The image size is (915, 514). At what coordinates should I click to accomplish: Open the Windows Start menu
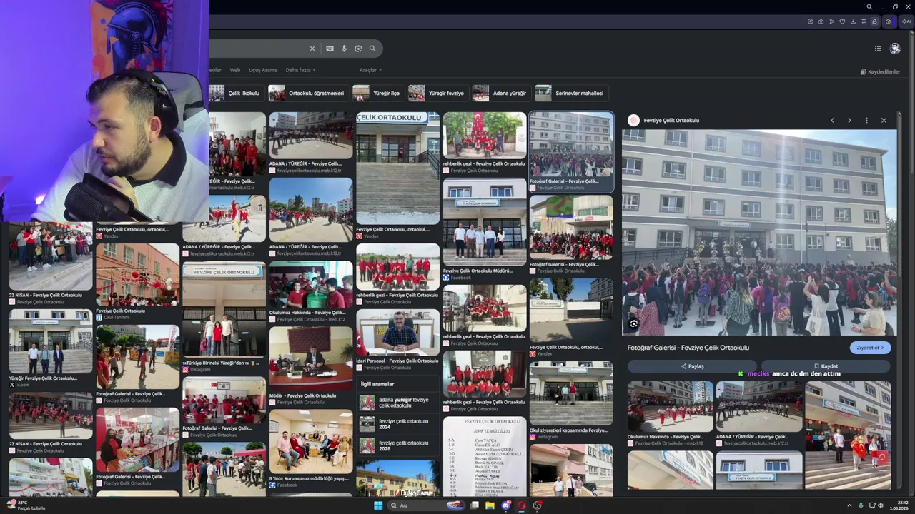tap(378, 505)
